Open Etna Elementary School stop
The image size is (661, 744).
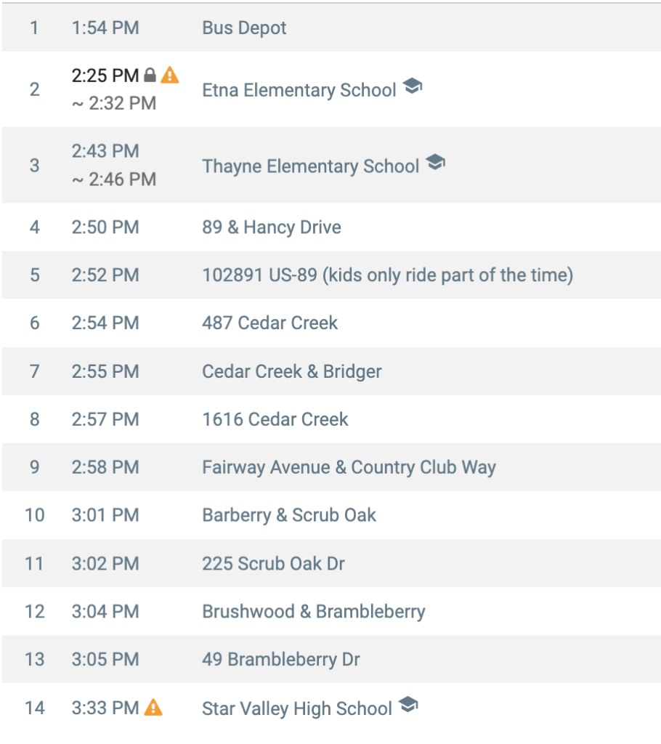(299, 90)
